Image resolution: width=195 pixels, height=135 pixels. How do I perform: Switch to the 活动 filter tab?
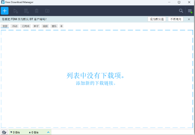(x=15, y=26)
